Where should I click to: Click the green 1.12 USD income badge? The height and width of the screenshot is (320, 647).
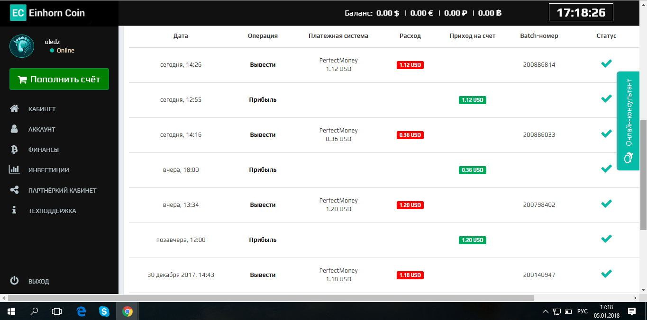[x=472, y=100]
